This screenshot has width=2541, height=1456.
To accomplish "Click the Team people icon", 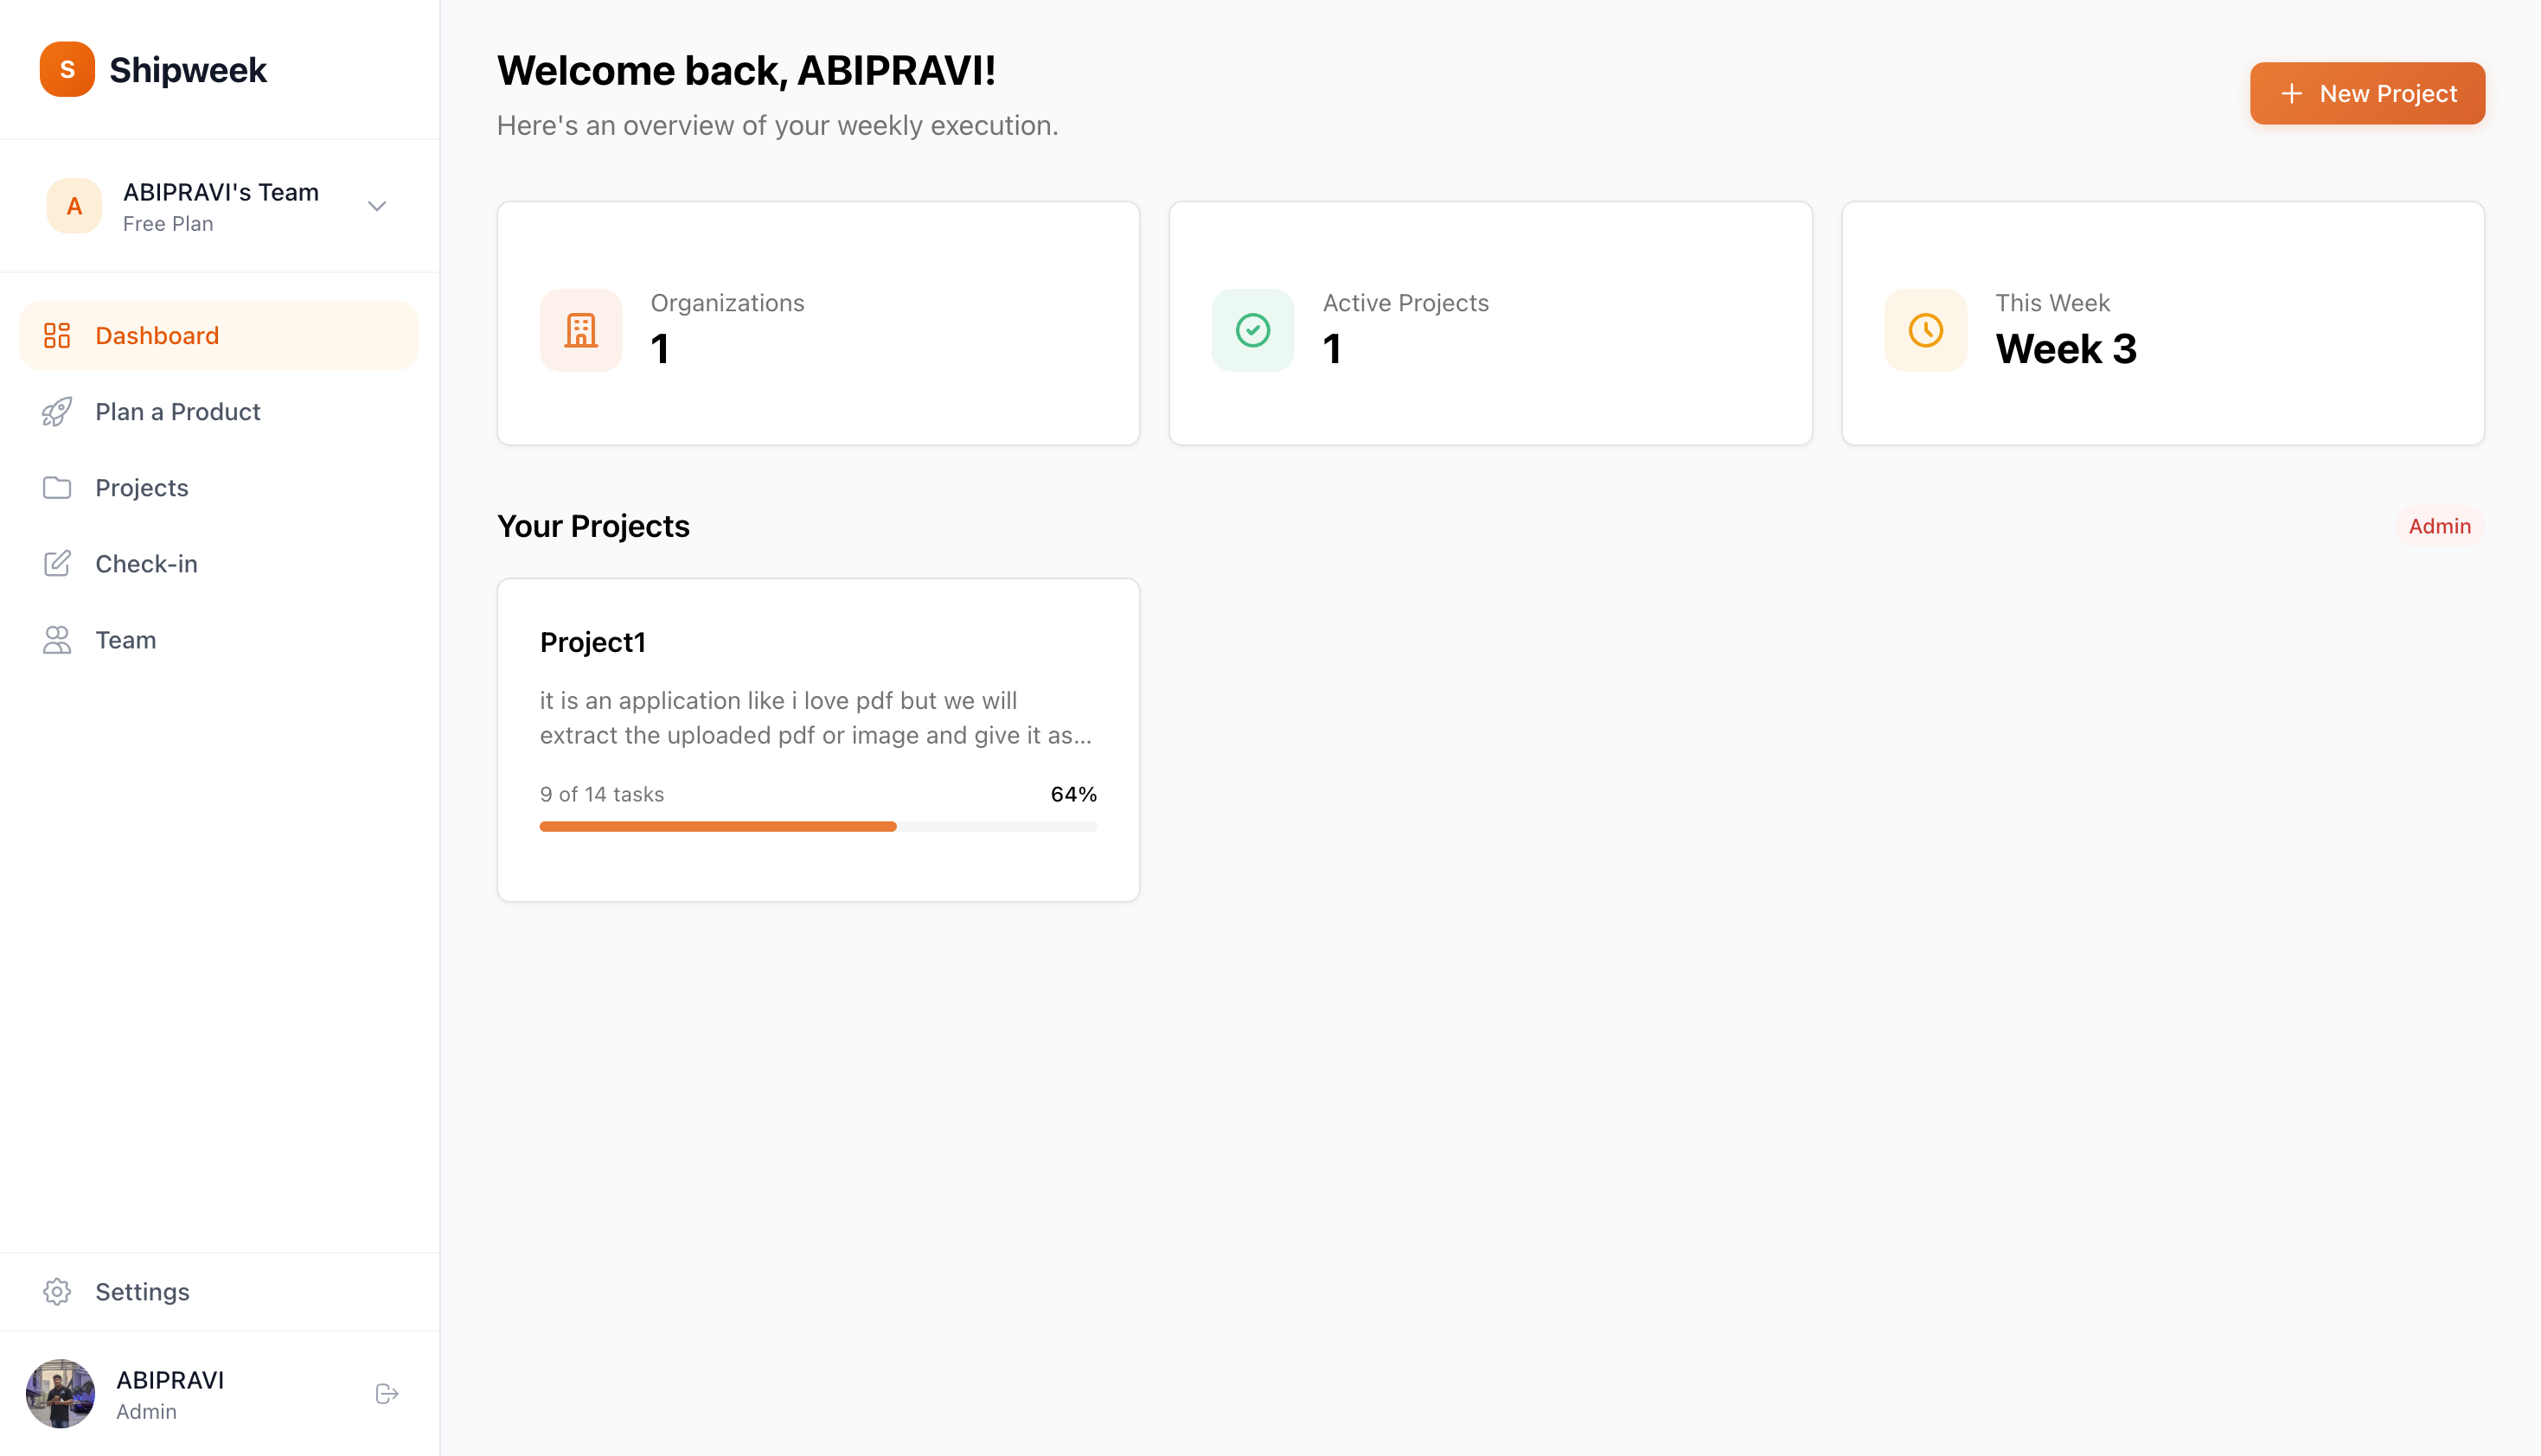I will click(x=57, y=639).
